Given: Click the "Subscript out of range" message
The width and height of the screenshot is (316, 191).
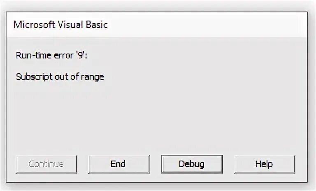Looking at the screenshot, I should click(60, 77).
